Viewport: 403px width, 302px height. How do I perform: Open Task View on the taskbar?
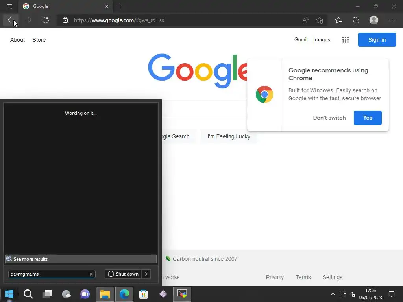click(x=47, y=294)
